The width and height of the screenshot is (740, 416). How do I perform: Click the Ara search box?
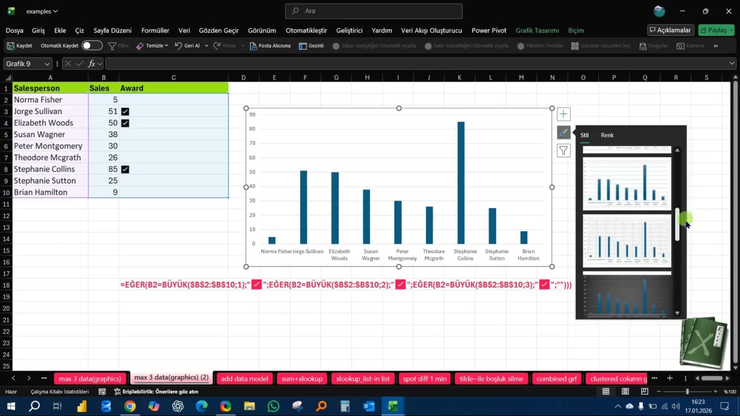pos(373,11)
